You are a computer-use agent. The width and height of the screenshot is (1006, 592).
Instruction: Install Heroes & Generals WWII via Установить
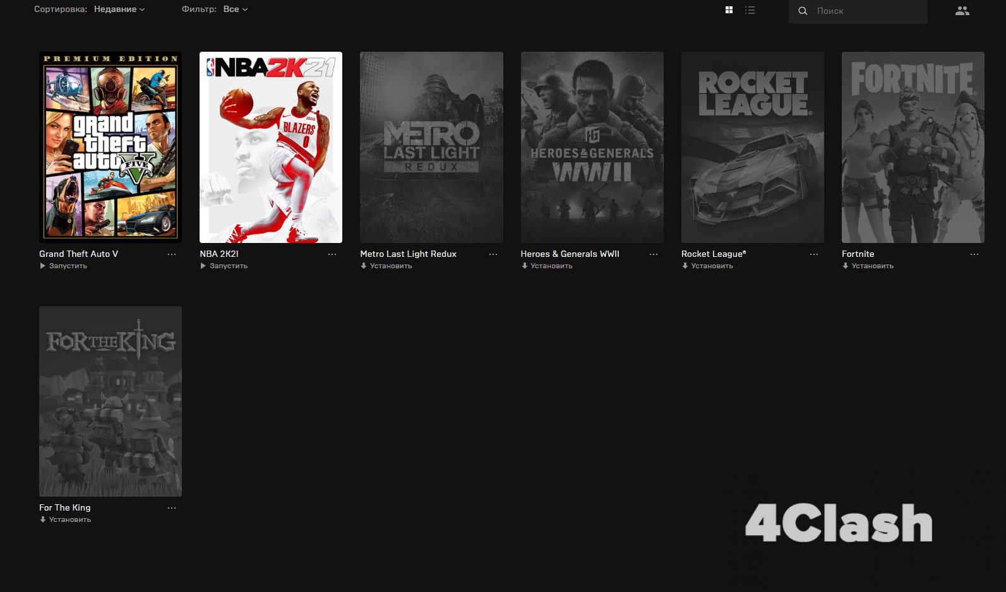click(547, 266)
